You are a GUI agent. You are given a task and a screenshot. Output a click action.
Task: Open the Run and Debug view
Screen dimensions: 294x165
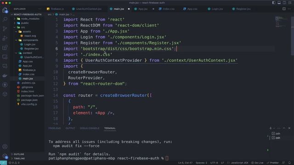coord(5,38)
